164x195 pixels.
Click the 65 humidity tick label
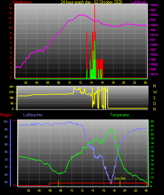point(6,175)
